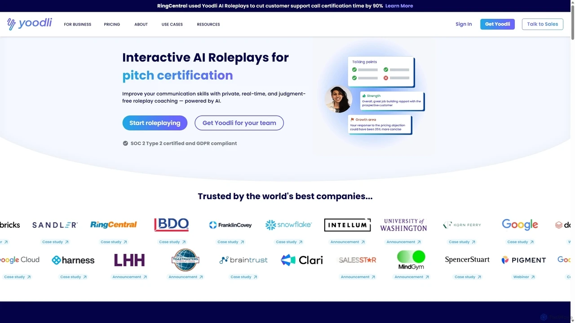
Task: Open the Snowflake logo
Action: [x=288, y=225]
